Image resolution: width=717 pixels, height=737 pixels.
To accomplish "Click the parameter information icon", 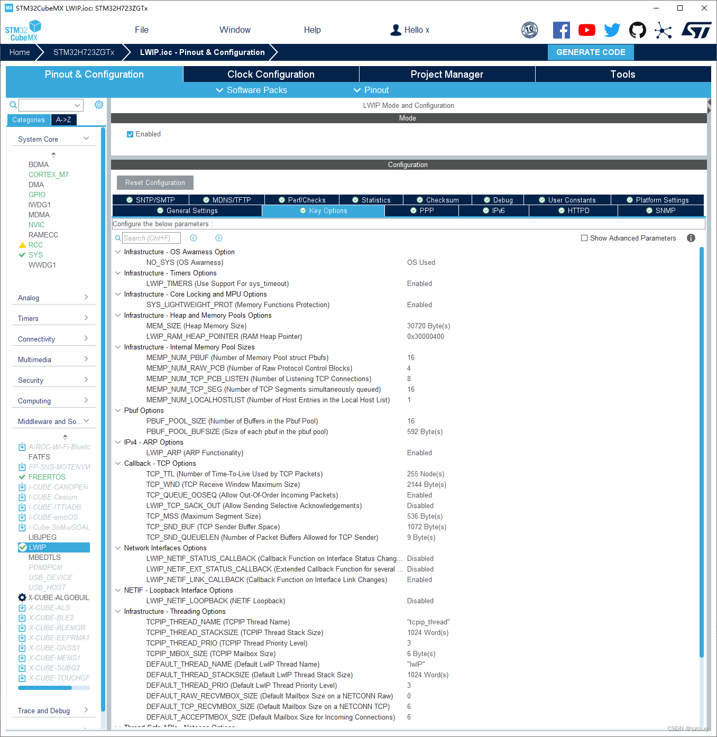I will point(691,238).
